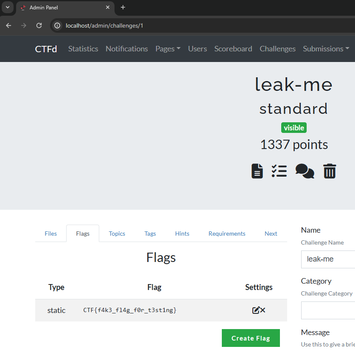Delete challenge via the trash can icon
355x352 pixels.
[330, 171]
